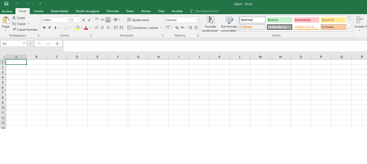Apply the Bueno green cell style
This screenshot has width=367, height=164.
279,20
